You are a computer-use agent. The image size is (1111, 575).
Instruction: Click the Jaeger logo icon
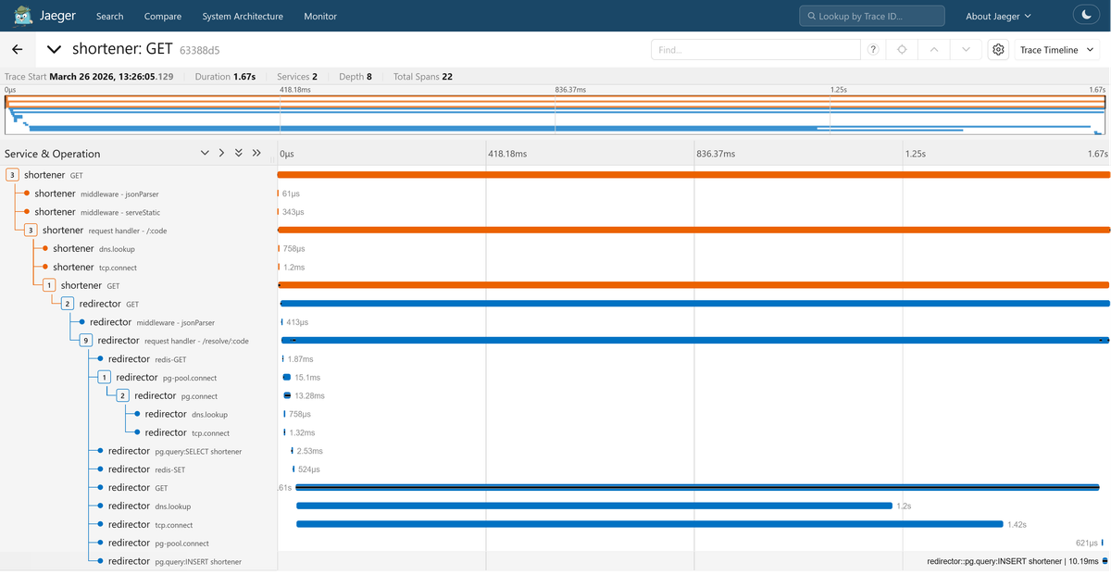pos(24,16)
